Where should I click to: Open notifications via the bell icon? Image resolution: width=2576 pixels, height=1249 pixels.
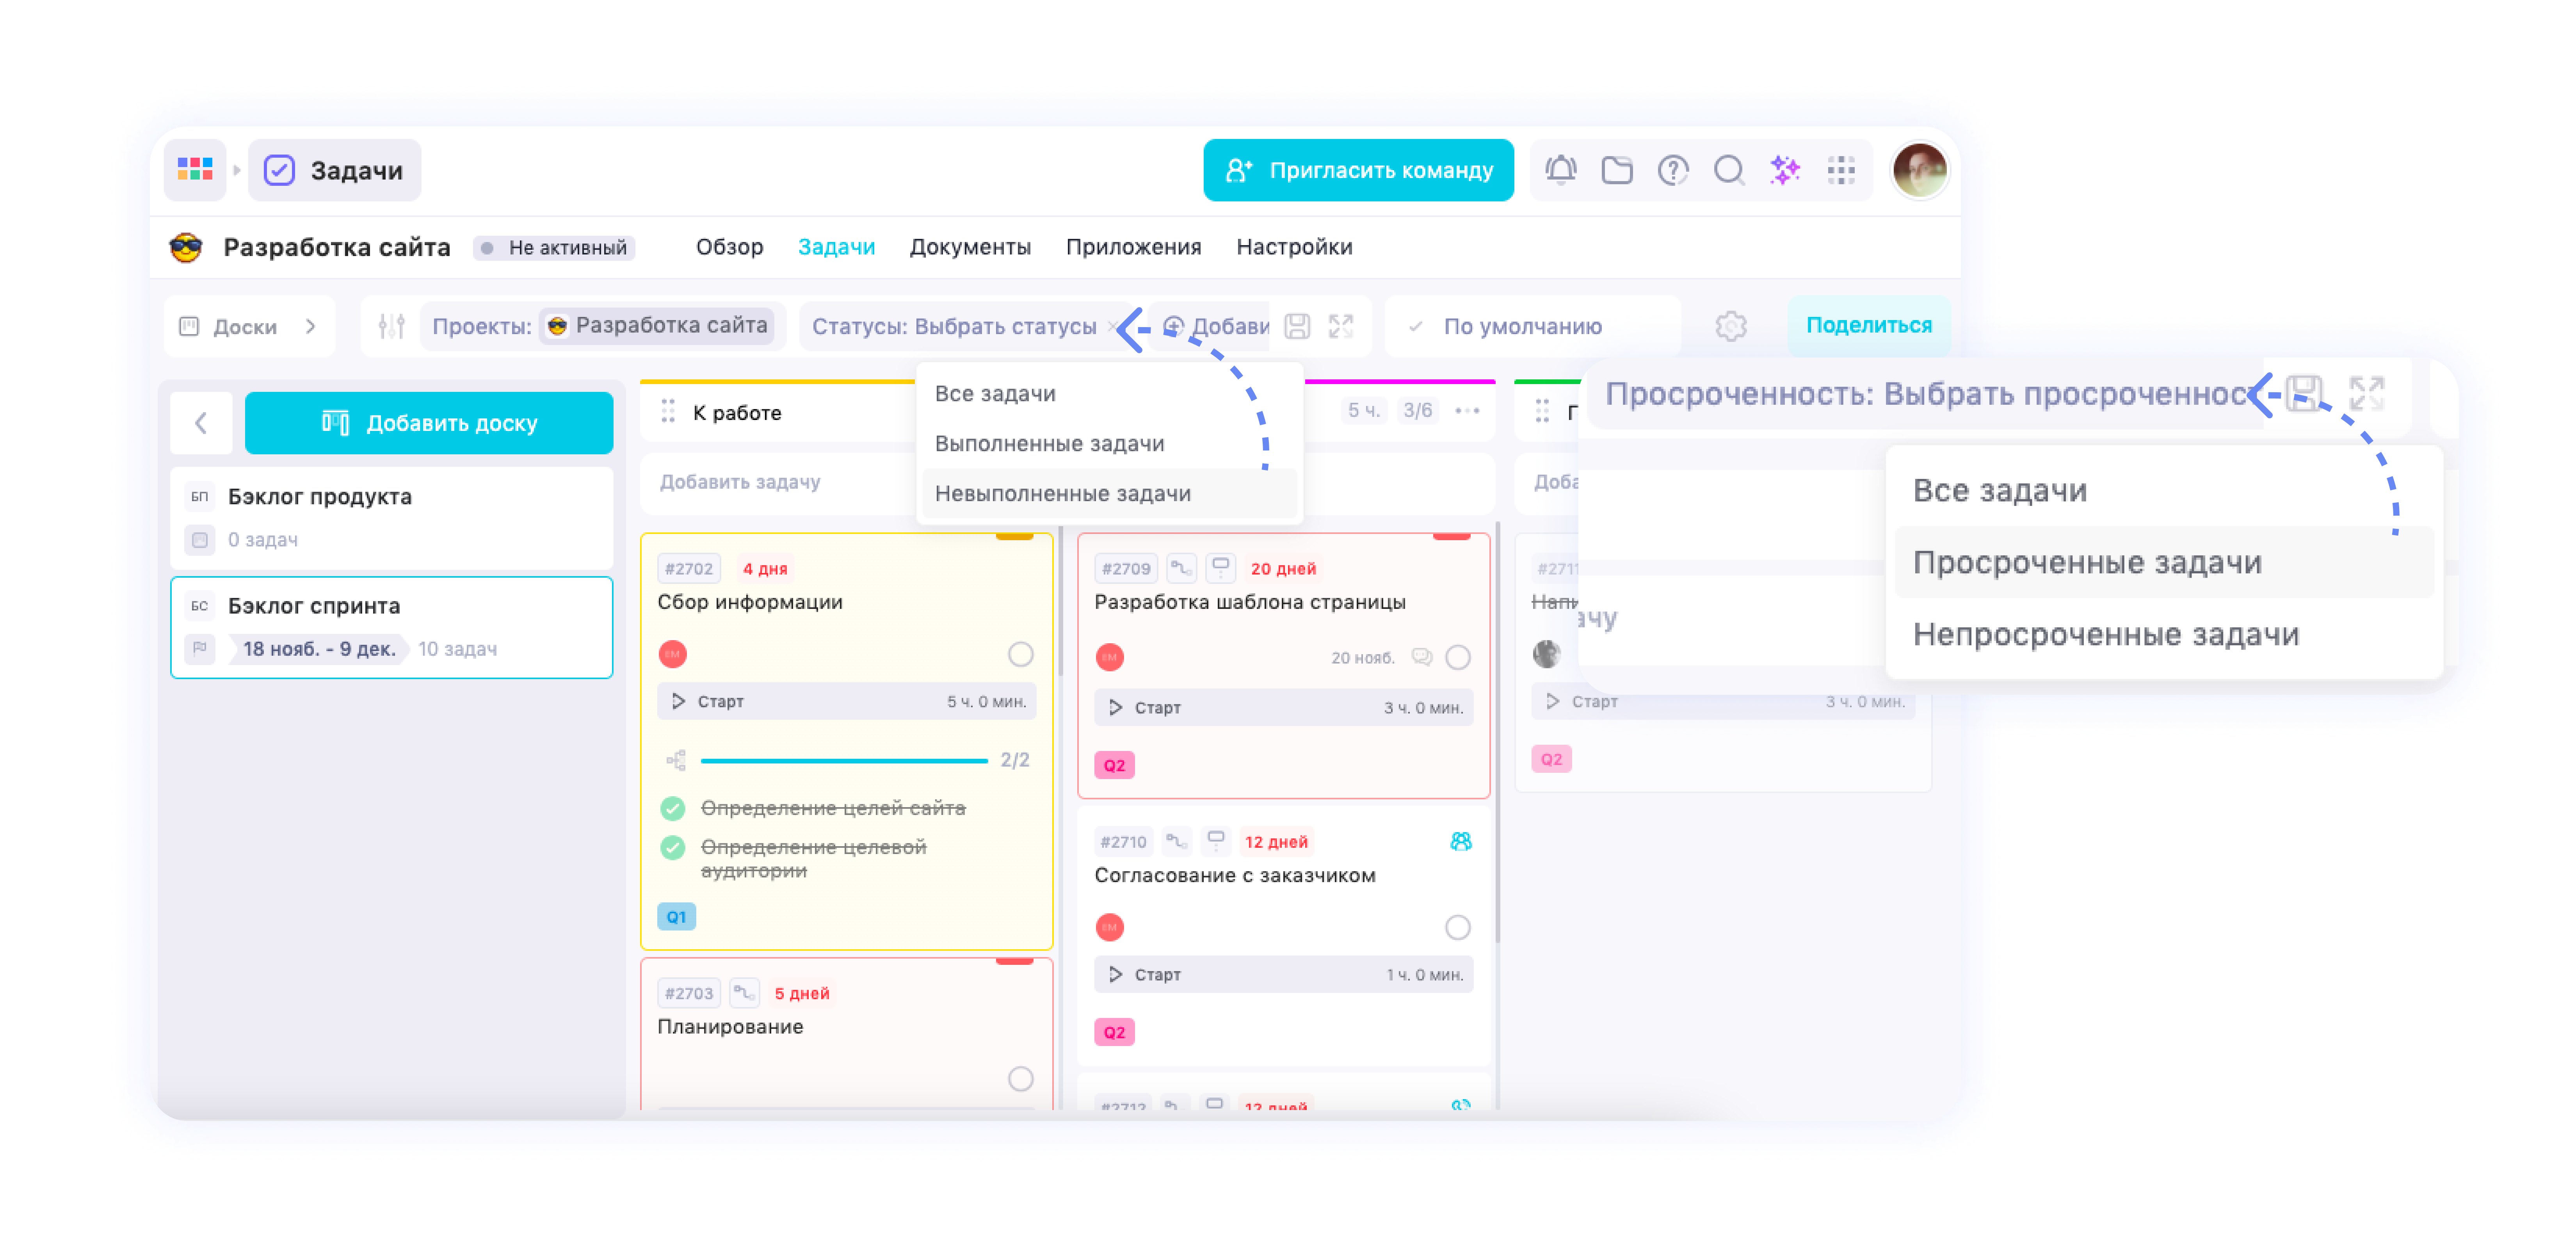tap(1560, 170)
